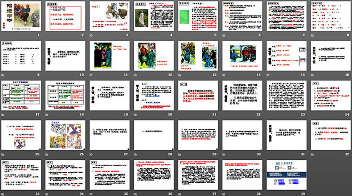
Task: Select slide 25 thumbnail with small purple picture
Action: [21, 135]
